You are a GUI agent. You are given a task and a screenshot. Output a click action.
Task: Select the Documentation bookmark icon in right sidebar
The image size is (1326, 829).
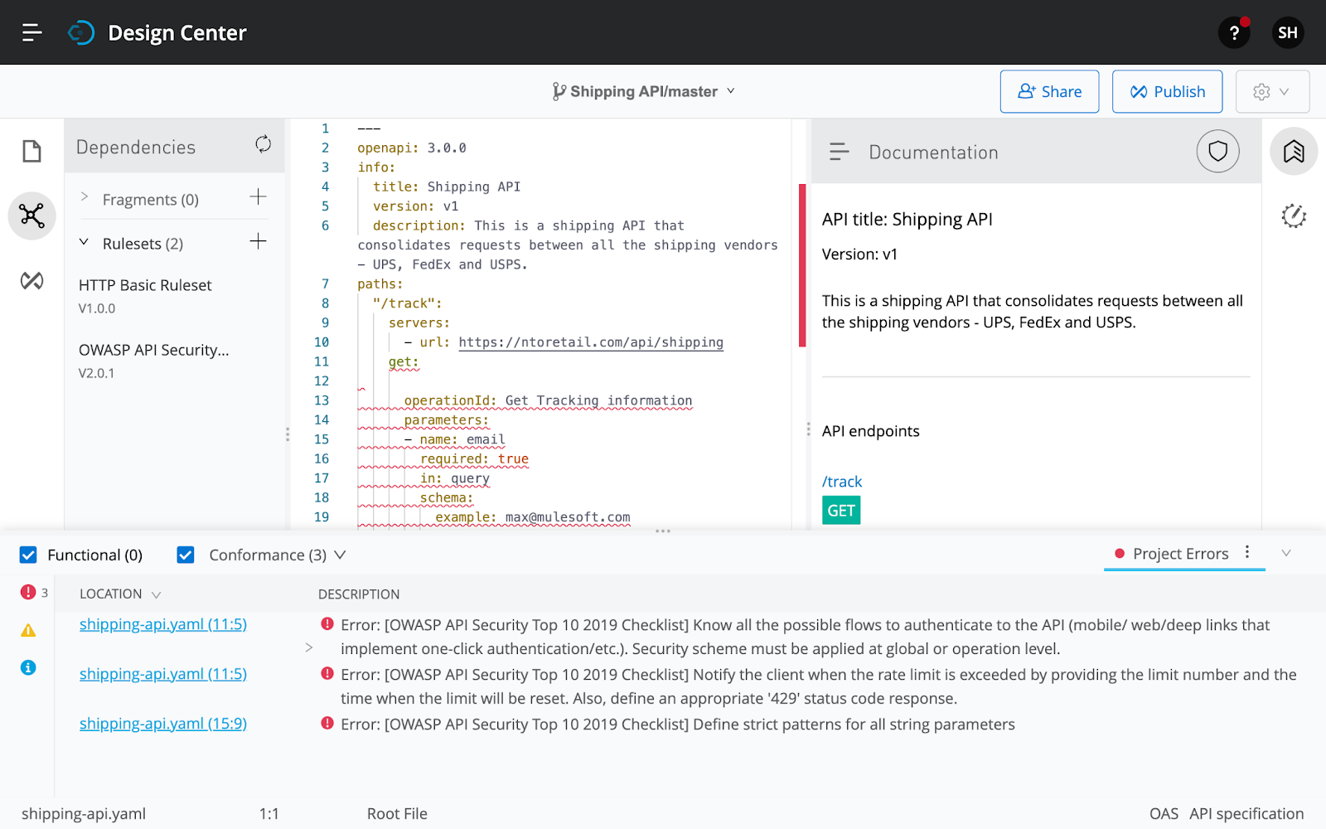(1294, 151)
